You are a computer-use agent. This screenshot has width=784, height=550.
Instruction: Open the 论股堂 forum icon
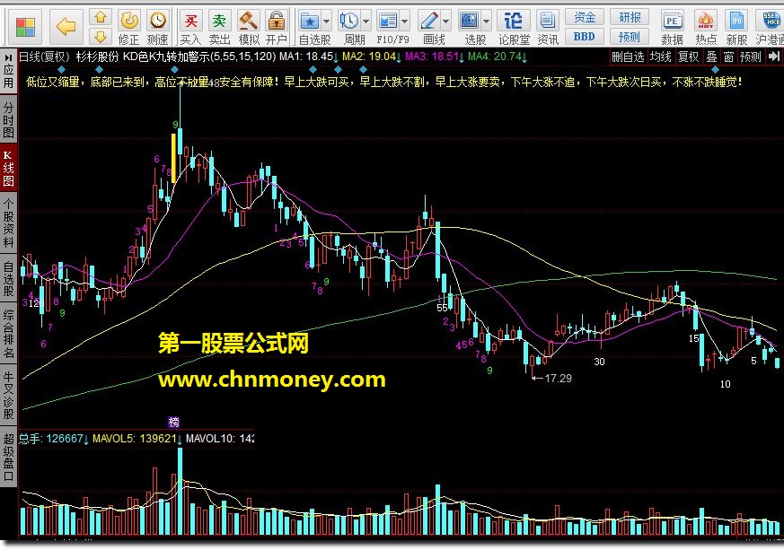pyautogui.click(x=514, y=27)
